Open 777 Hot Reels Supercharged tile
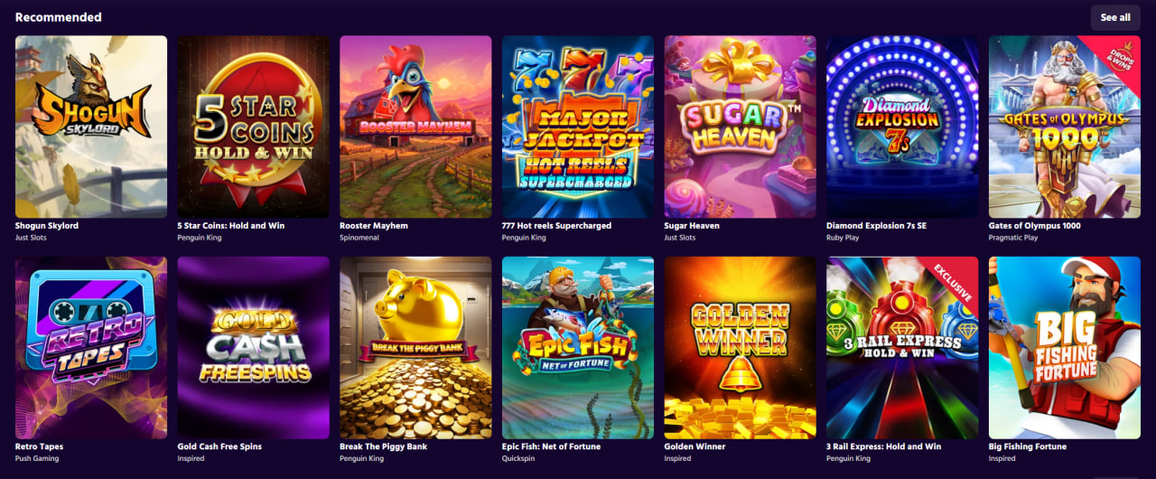1156x479 pixels. [578, 127]
